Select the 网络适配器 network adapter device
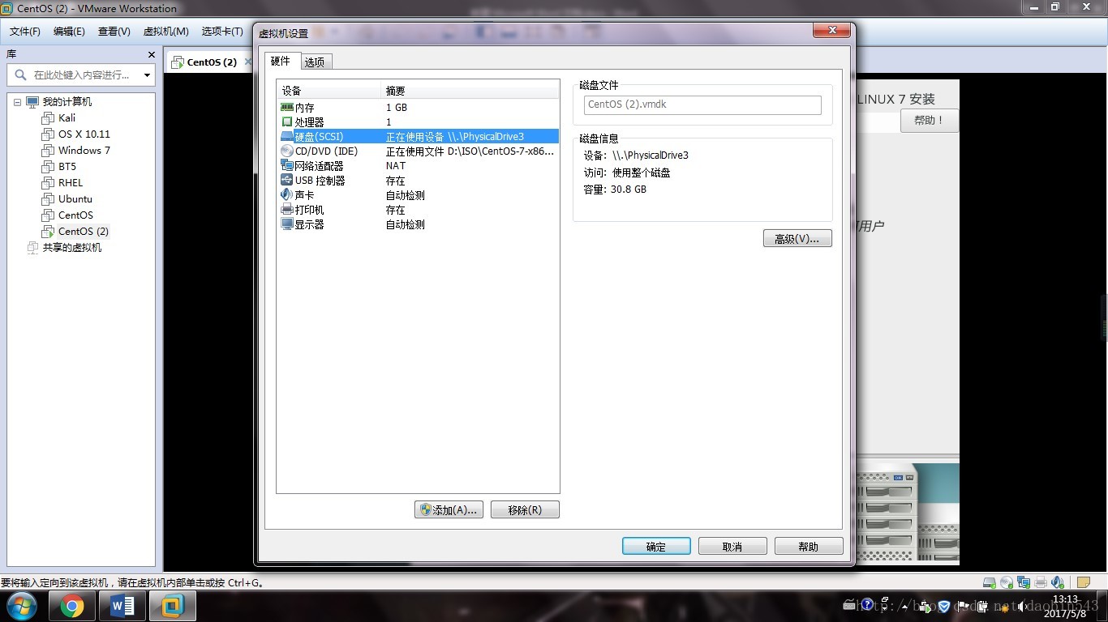This screenshot has height=622, width=1108. click(x=419, y=166)
